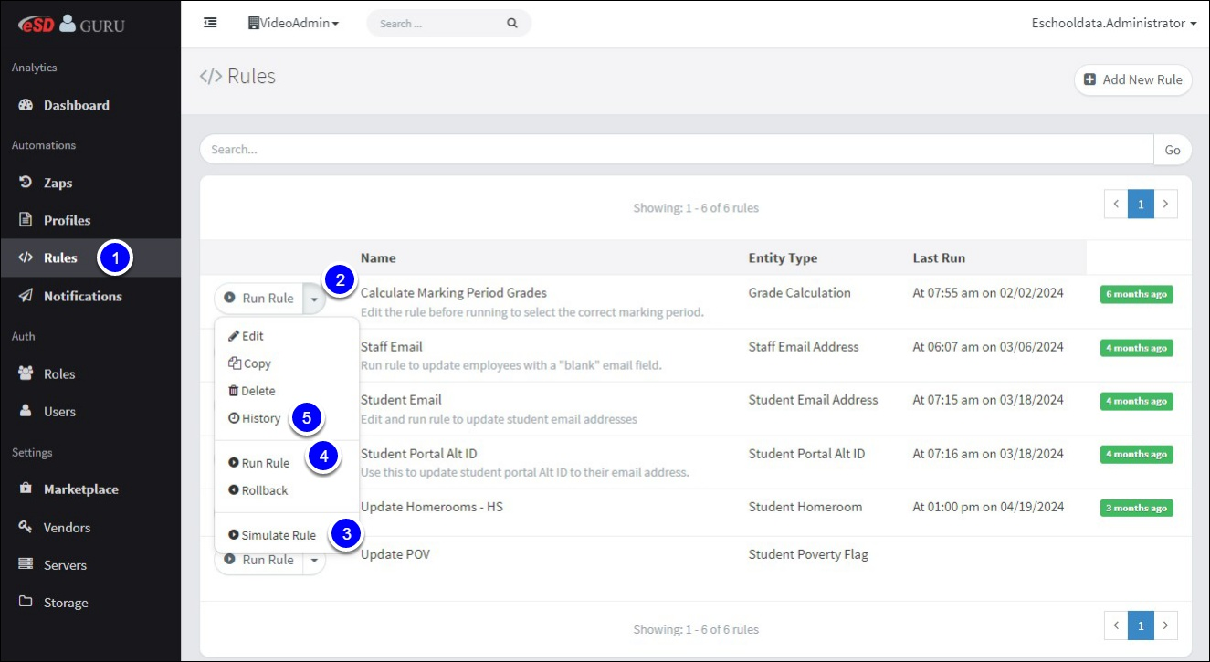
Task: Click next page arrow in top pagination
Action: 1166,205
